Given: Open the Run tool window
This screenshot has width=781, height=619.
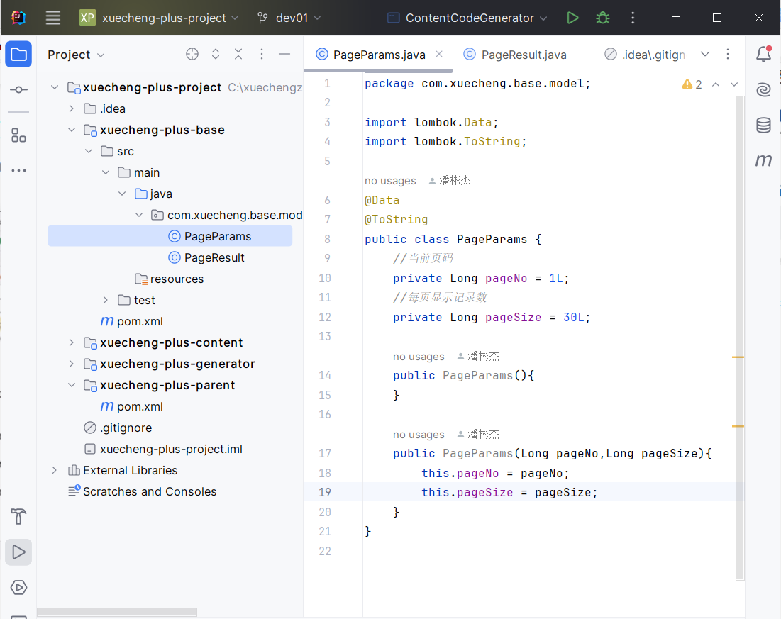Looking at the screenshot, I should [x=18, y=552].
